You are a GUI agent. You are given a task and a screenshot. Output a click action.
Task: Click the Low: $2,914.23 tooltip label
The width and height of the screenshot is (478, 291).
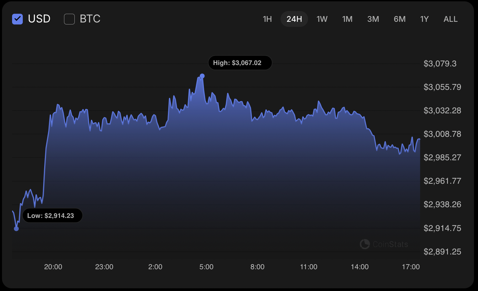pyautogui.click(x=52, y=216)
